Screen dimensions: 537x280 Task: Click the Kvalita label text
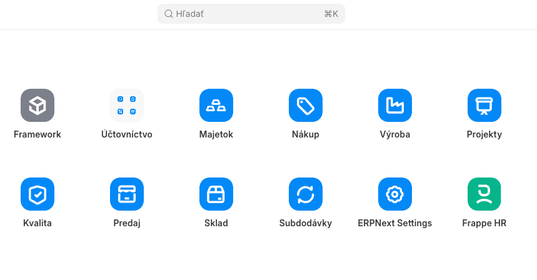[x=38, y=223]
